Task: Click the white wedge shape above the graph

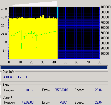Action: [x=35, y=4]
